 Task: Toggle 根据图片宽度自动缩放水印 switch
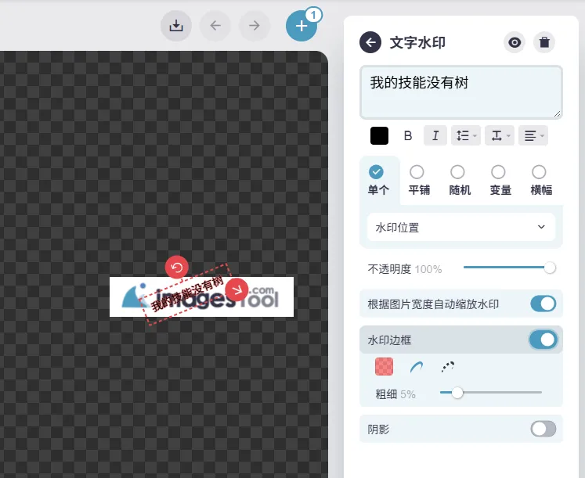pos(543,304)
